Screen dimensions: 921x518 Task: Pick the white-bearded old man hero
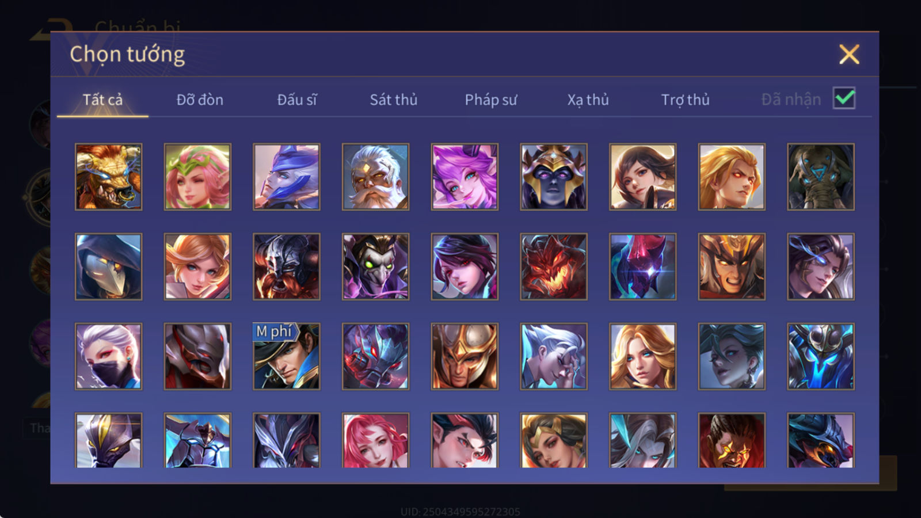tap(375, 177)
